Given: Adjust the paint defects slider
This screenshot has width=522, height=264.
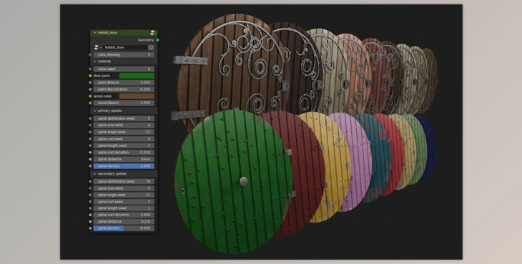Looking at the screenshot, I should pyautogui.click(x=124, y=82).
